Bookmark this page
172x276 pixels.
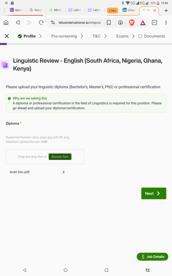[x=109, y=23]
